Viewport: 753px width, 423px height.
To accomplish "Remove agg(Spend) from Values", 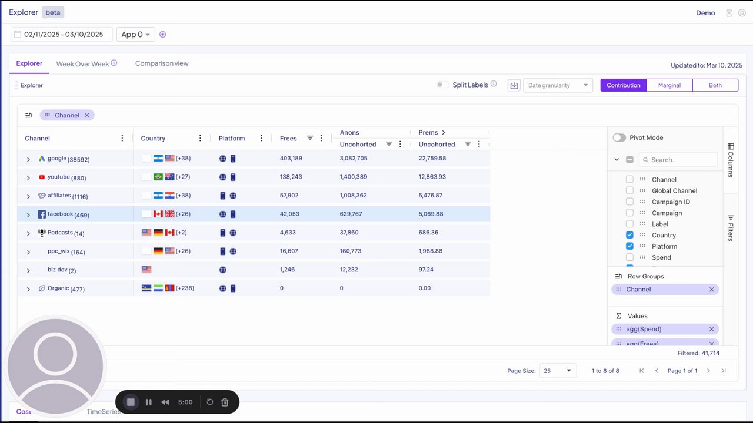I will pyautogui.click(x=711, y=329).
